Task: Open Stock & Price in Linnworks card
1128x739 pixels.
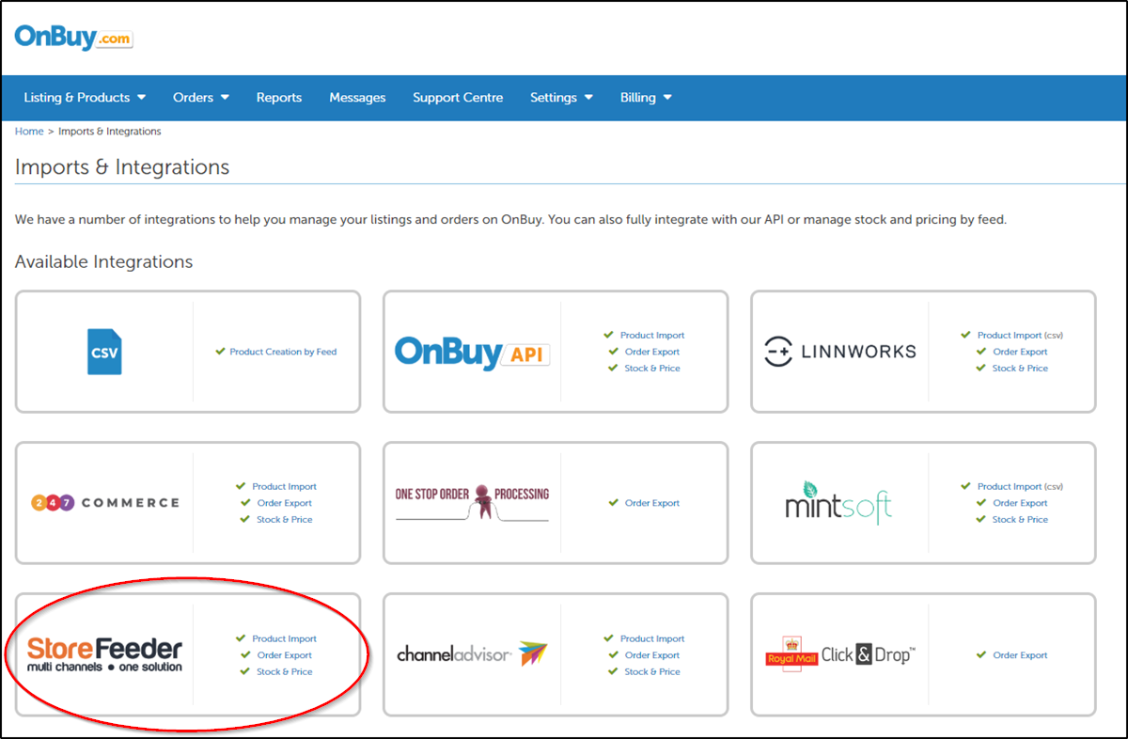Action: (x=1020, y=369)
